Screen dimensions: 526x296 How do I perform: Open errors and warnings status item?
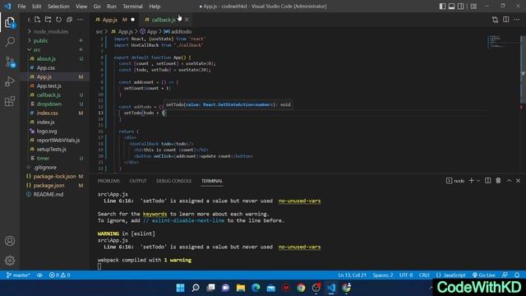(x=60, y=275)
